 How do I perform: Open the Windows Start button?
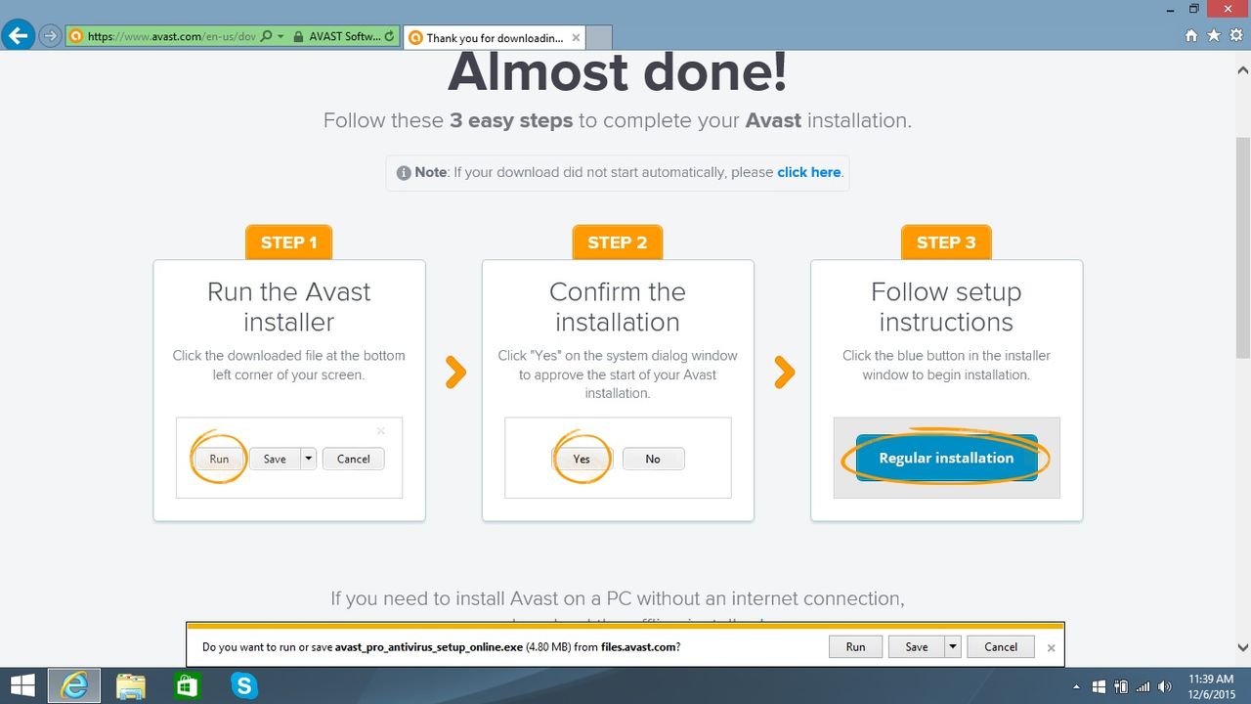coord(23,685)
